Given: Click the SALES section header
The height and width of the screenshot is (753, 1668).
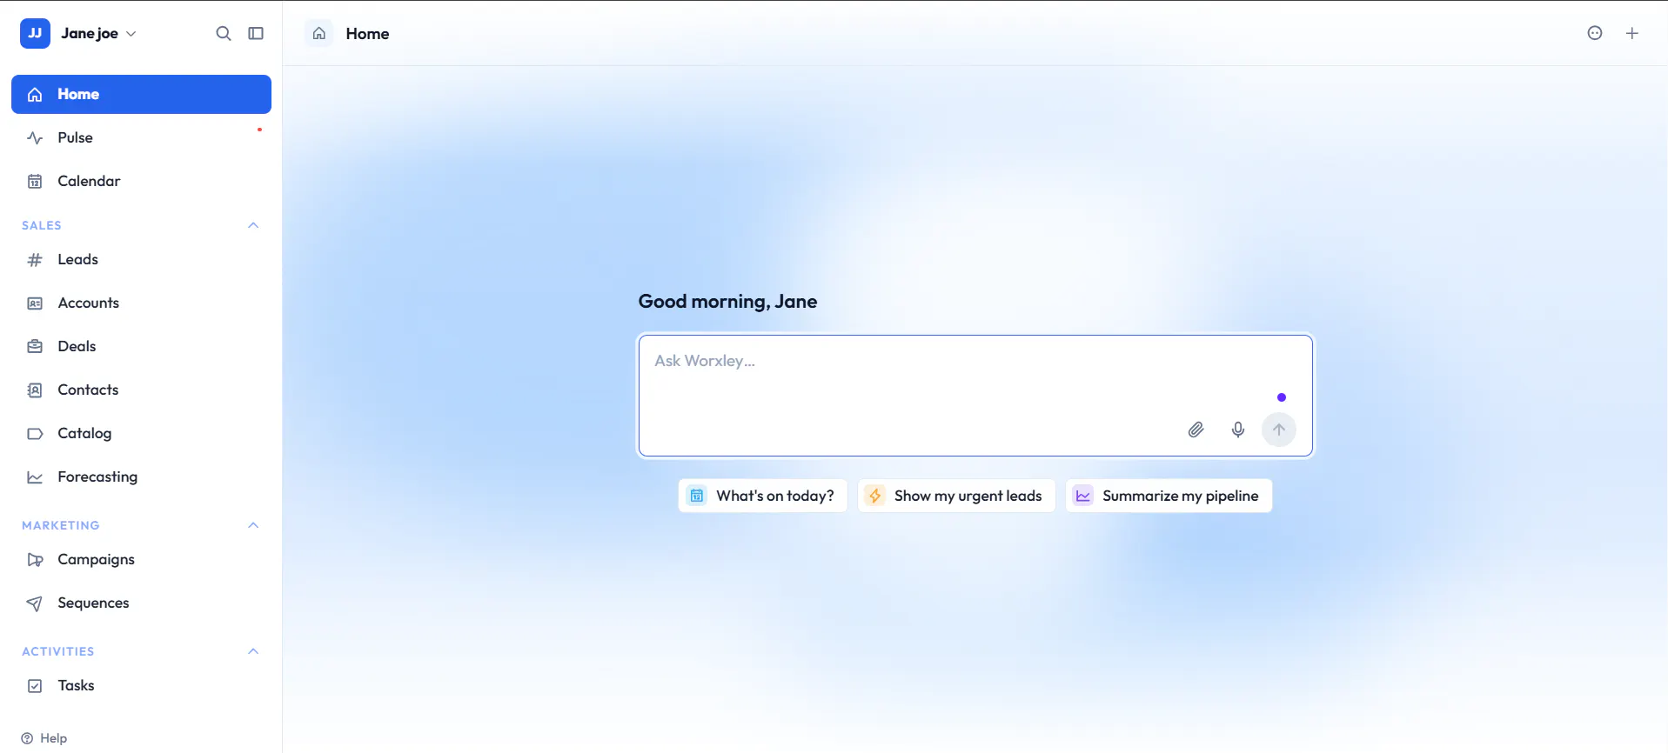Looking at the screenshot, I should coord(42,225).
